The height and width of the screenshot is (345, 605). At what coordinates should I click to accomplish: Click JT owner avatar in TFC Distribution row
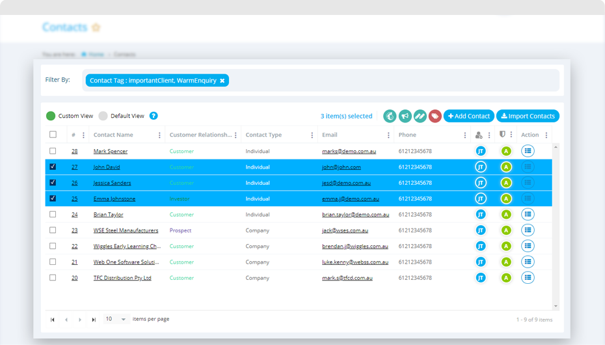(481, 277)
